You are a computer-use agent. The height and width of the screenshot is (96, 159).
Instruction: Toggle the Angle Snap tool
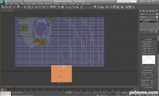70,7
